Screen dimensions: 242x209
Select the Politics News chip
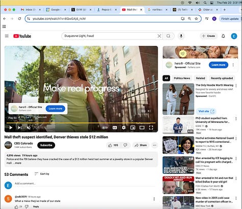[182, 78]
